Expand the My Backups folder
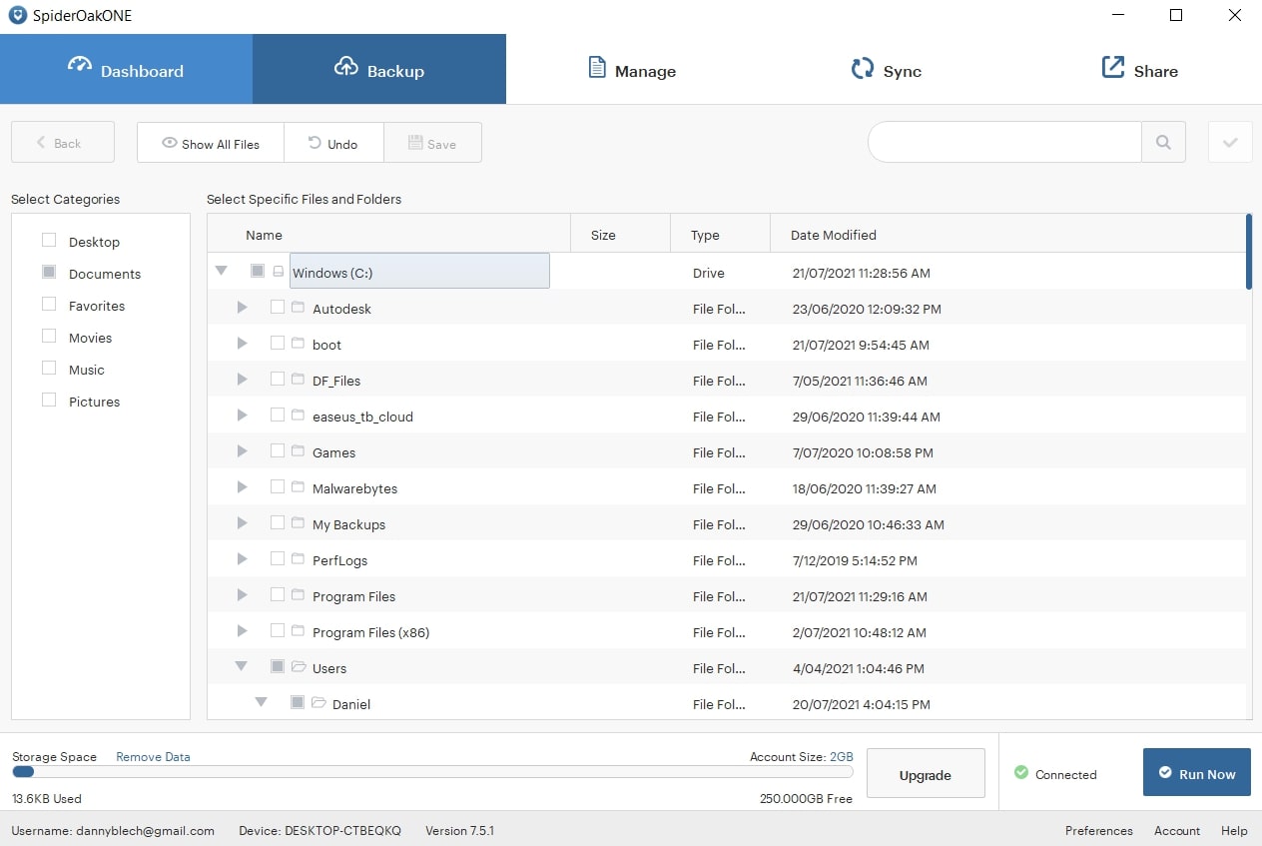The height and width of the screenshot is (846, 1262). 242,523
